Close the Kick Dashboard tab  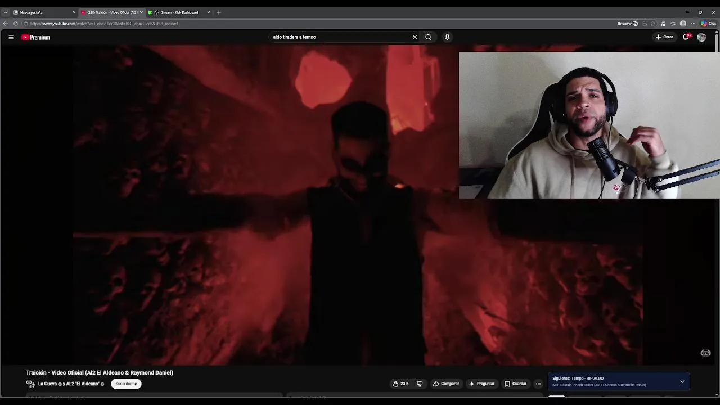coord(209,12)
